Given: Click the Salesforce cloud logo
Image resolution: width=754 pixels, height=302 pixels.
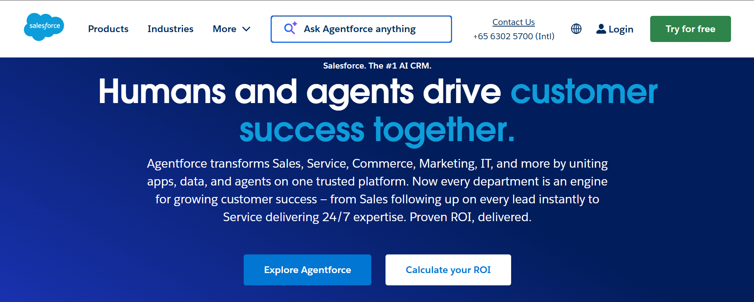Looking at the screenshot, I should (x=44, y=27).
